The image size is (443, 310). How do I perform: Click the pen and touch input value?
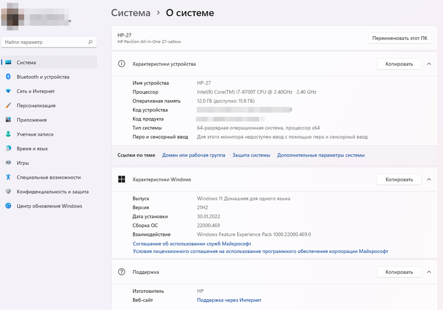tap(282, 137)
